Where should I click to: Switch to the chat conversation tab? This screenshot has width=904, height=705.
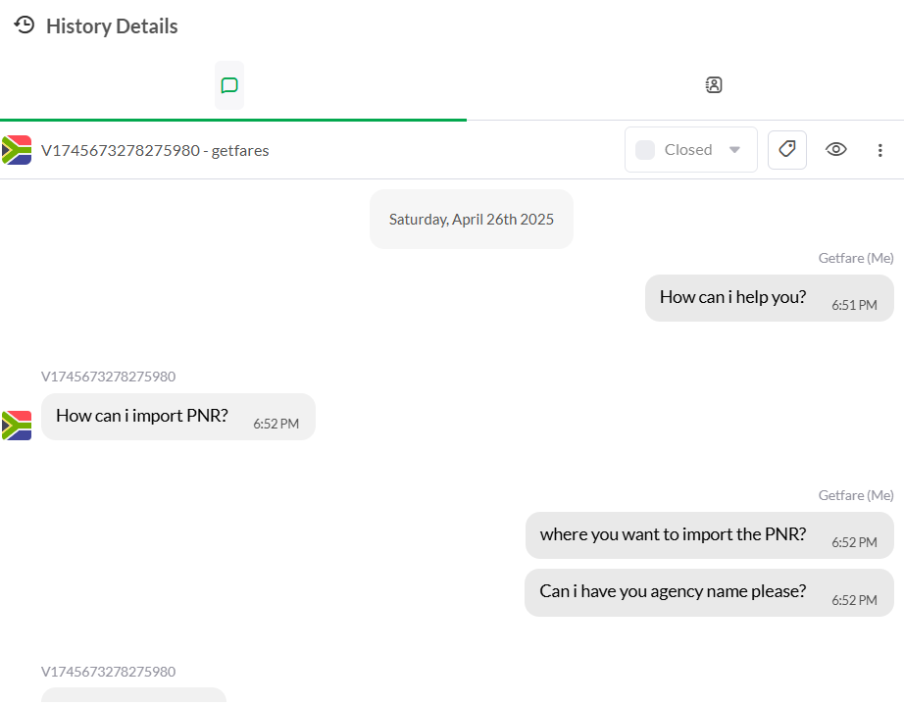pyautogui.click(x=229, y=85)
